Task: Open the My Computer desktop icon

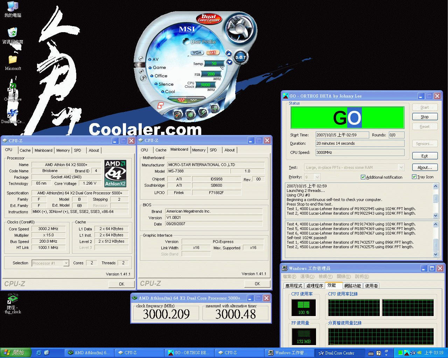Action: [x=13, y=9]
